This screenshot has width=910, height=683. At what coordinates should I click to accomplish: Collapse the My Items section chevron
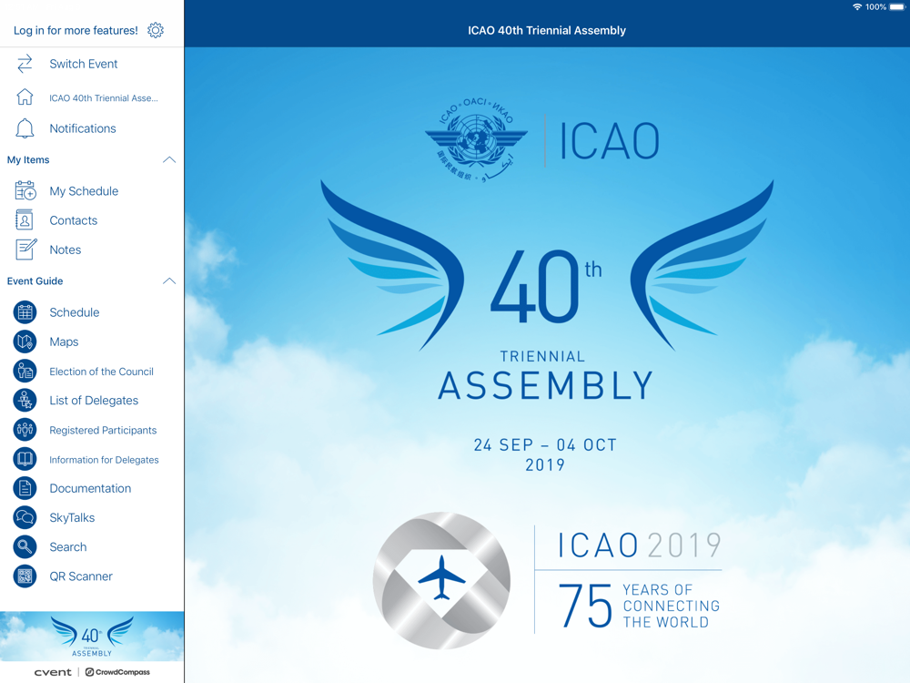click(x=169, y=159)
